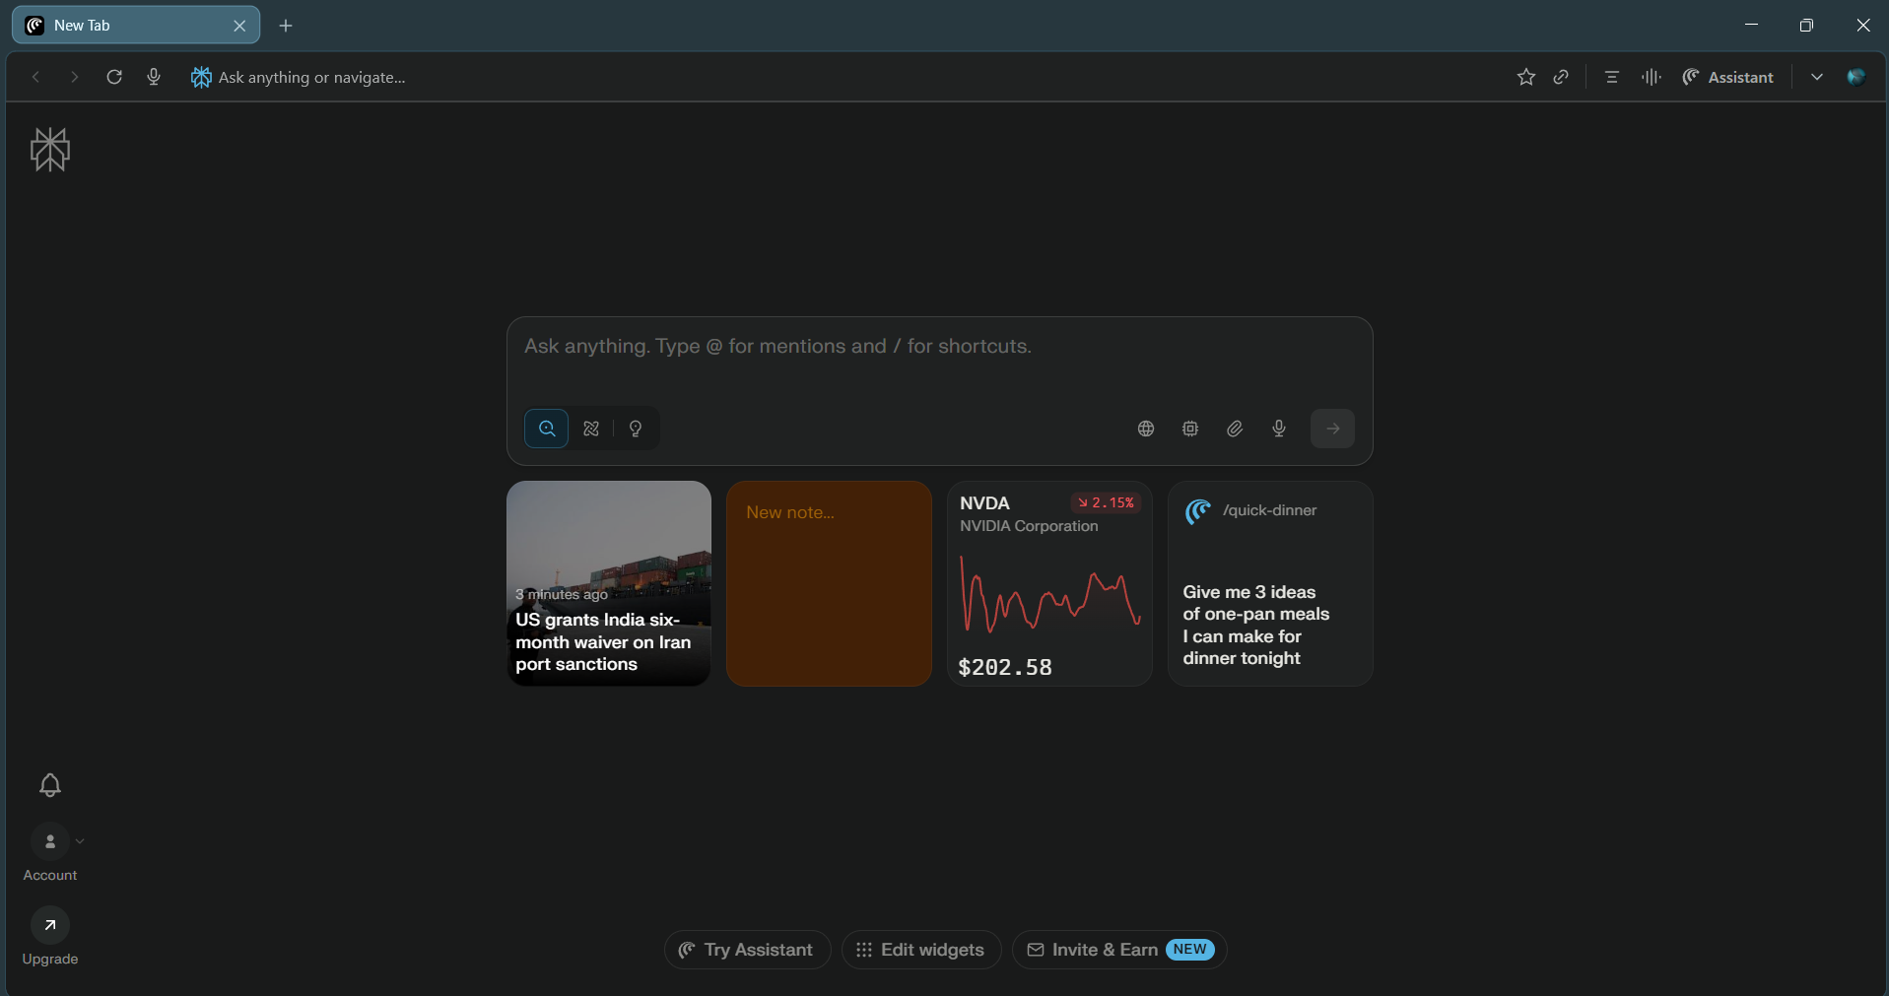Image resolution: width=1889 pixels, height=996 pixels.
Task: Bookmark the page with the star icon
Action: (1525, 77)
